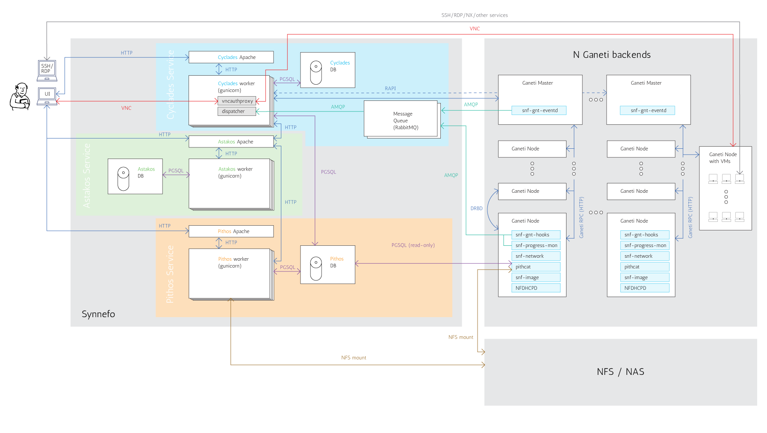This screenshot has height=433, width=767.
Task: Click the vncauthproxy component
Action: (237, 101)
